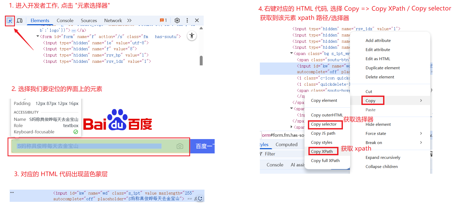Image resolution: width=457 pixels, height=212 pixels.
Task: Open the Console drawer tab beside AI assistance
Action: pyautogui.click(x=275, y=165)
